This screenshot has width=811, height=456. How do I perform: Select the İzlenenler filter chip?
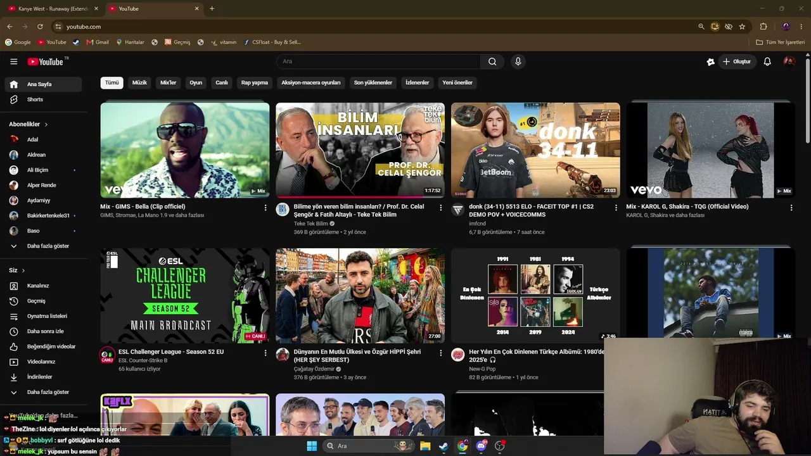click(418, 83)
